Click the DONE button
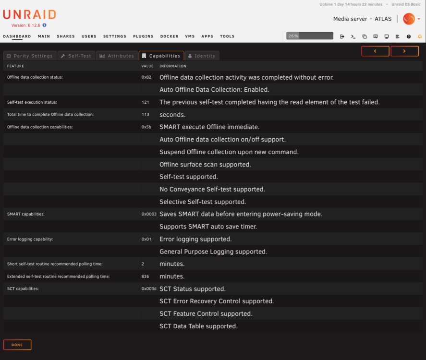The image size is (426, 360). pyautogui.click(x=17, y=345)
